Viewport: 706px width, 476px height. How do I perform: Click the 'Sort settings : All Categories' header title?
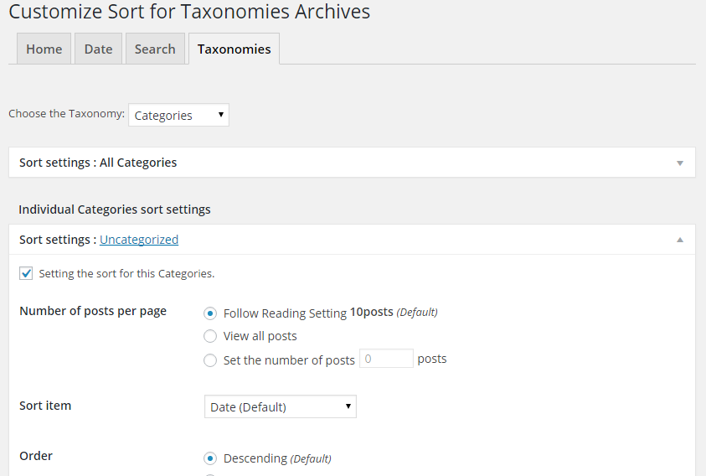[98, 163]
